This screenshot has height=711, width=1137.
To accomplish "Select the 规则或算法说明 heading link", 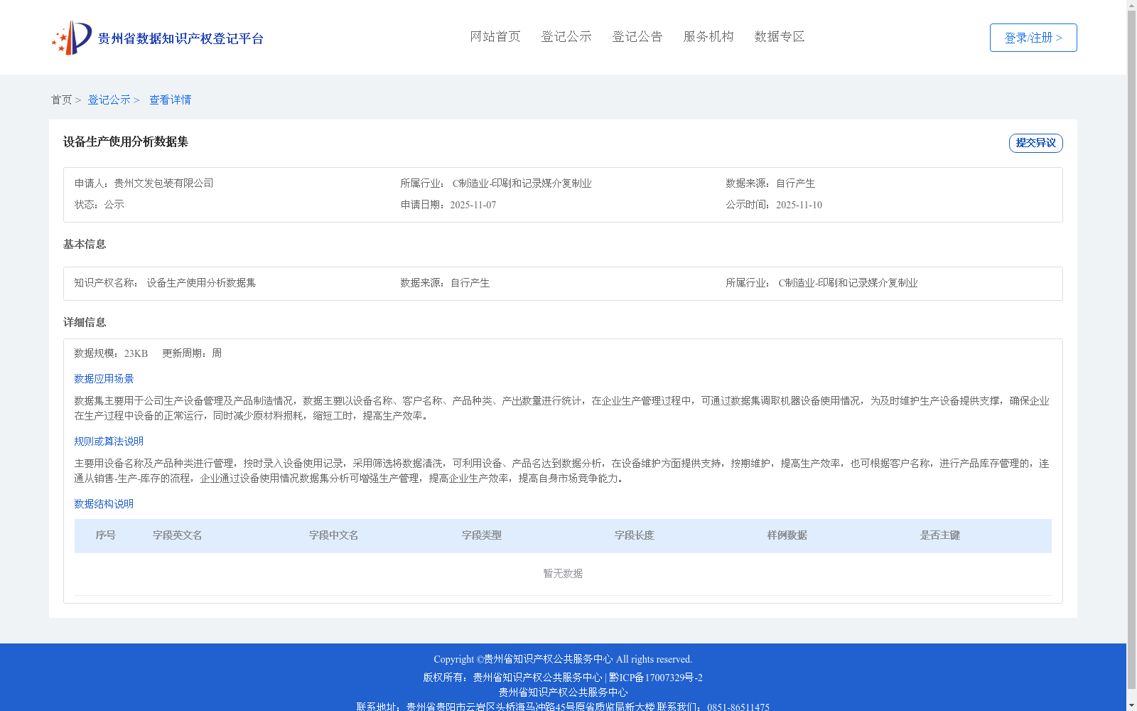I will click(x=108, y=441).
